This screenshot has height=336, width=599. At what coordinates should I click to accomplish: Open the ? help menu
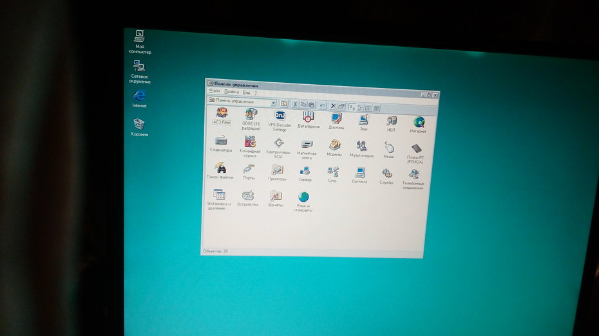[x=256, y=93]
